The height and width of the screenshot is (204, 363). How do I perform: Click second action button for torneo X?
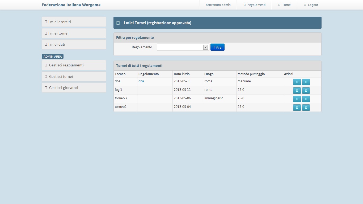click(306, 99)
